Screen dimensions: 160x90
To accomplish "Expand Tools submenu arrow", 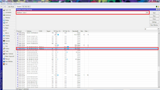I will pos(14,51).
